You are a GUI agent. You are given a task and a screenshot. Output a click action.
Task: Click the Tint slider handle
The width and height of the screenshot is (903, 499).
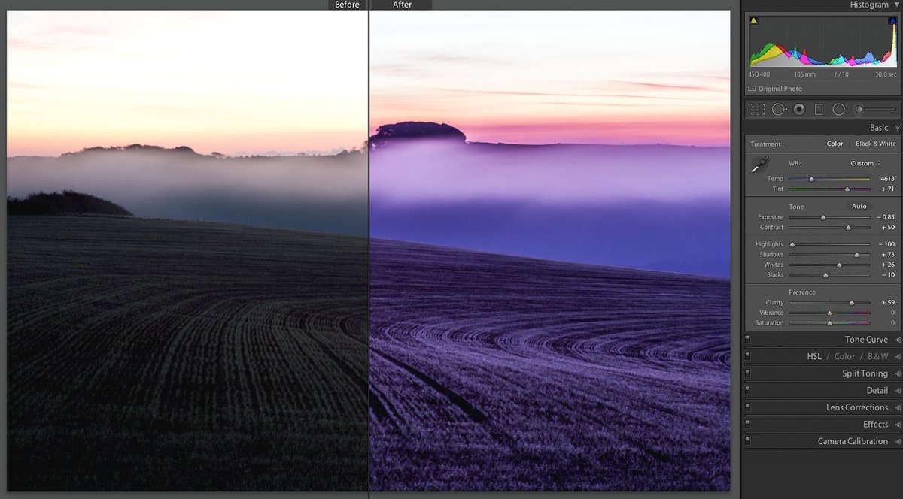tap(847, 189)
